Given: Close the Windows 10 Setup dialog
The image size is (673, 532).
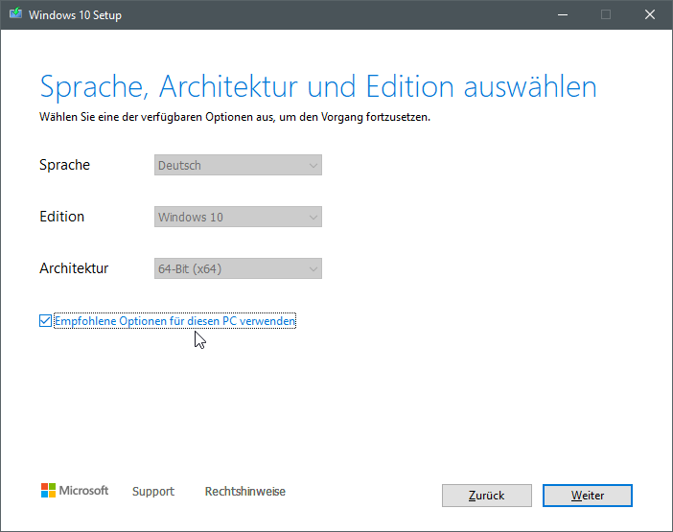Looking at the screenshot, I should (650, 15).
